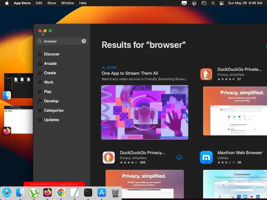Click the Utilities category under Maxthon
The width and height of the screenshot is (267, 200).
point(223,158)
